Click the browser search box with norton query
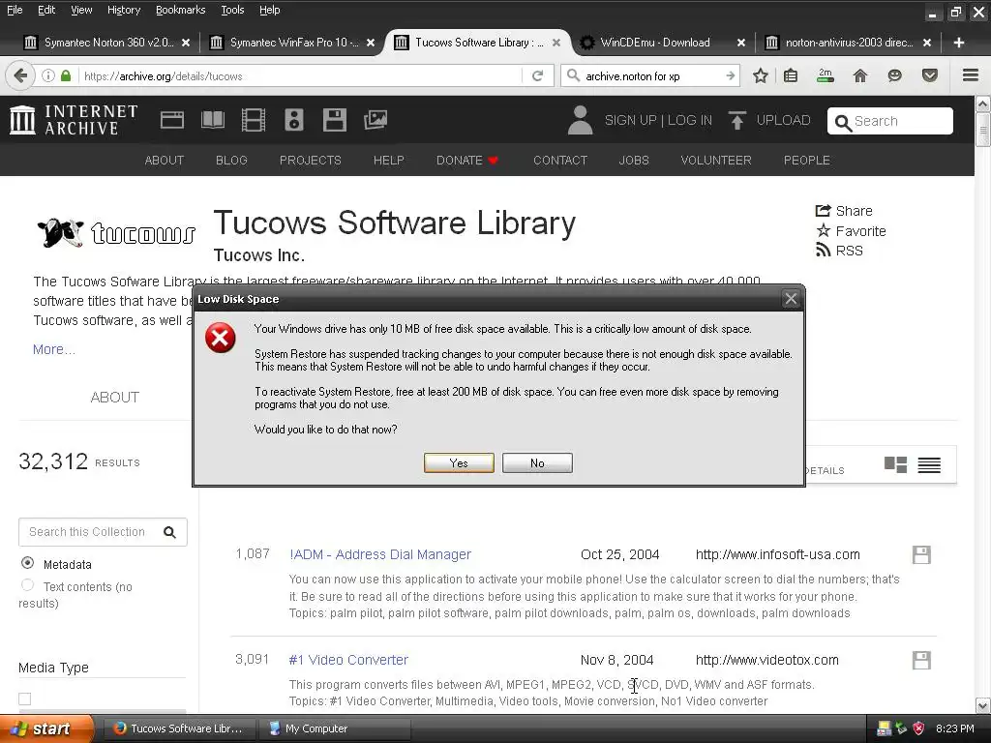Screen dimensions: 991x743 pos(651,75)
